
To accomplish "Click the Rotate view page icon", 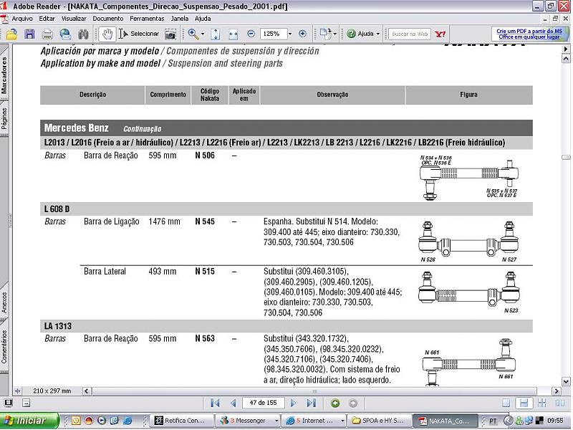I will point(325,34).
